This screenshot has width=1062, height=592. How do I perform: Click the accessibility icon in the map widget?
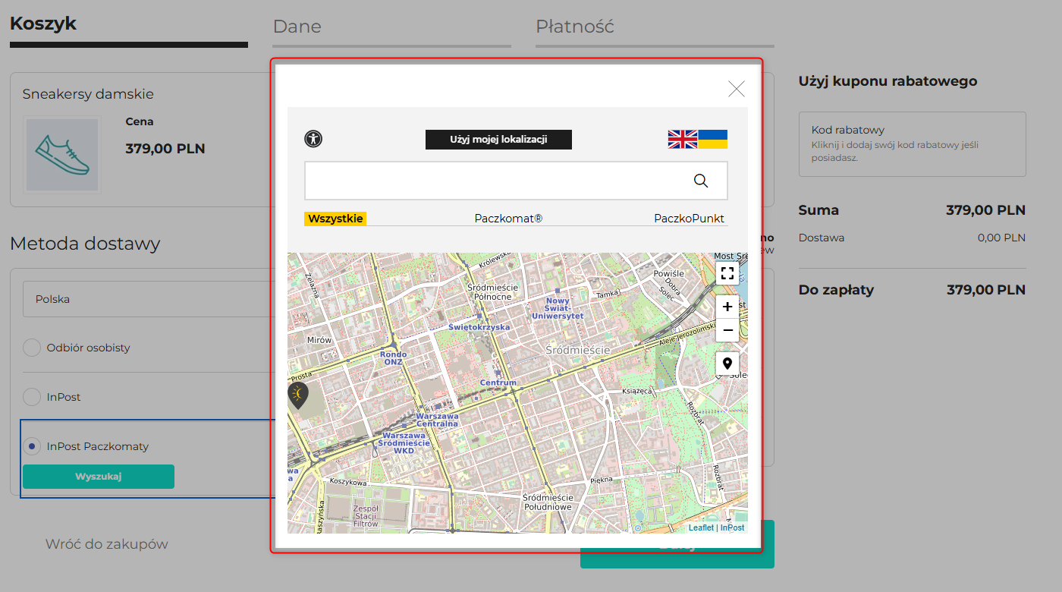[x=313, y=139]
